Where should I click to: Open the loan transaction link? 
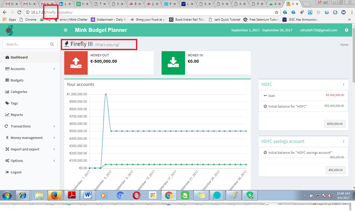tap(272, 96)
